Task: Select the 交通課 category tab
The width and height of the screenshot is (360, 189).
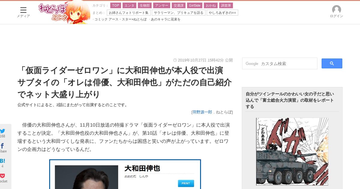Action: (x=178, y=5)
